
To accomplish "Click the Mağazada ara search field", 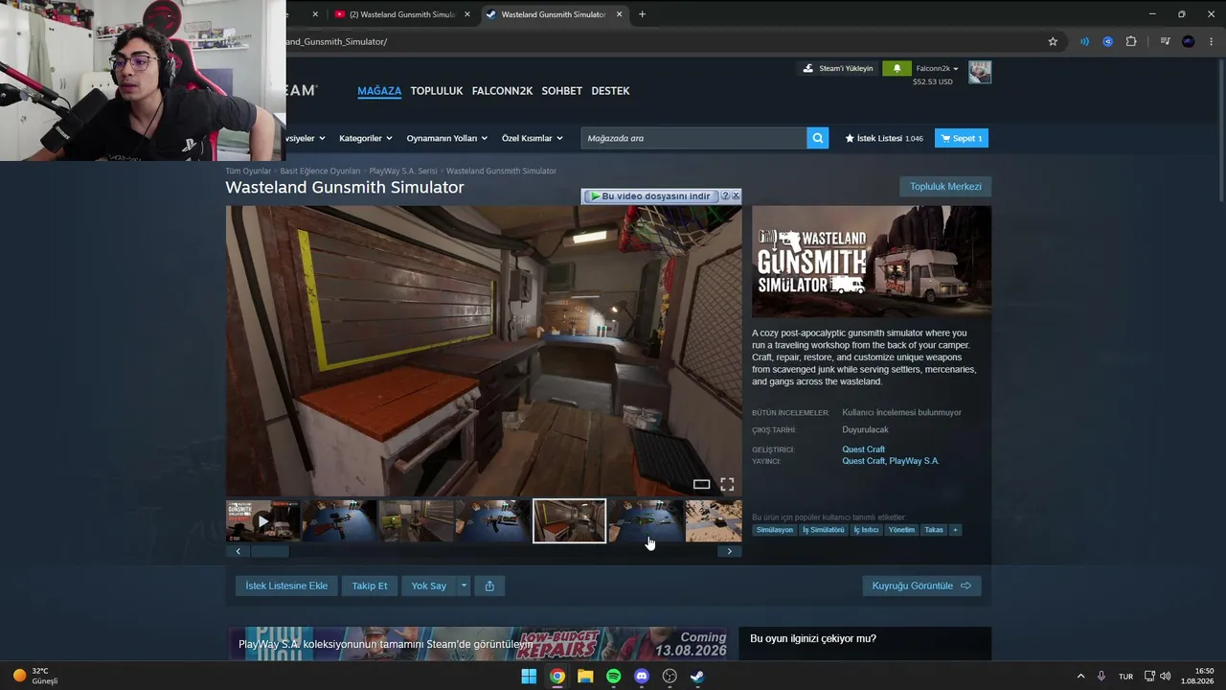I will click(x=693, y=138).
